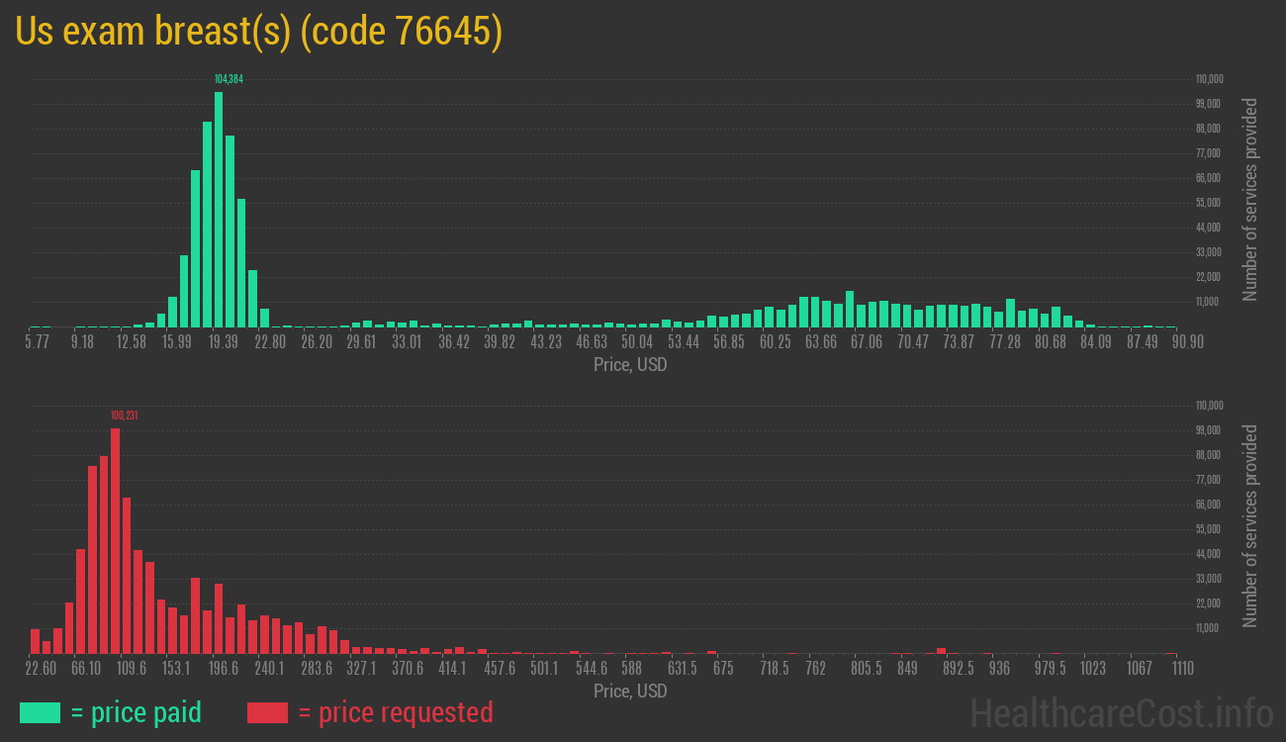Click the green price paid legend swatch

40,712
